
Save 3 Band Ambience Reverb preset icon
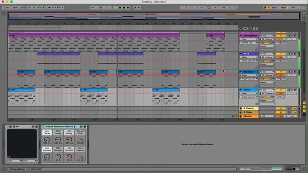point(85,127)
